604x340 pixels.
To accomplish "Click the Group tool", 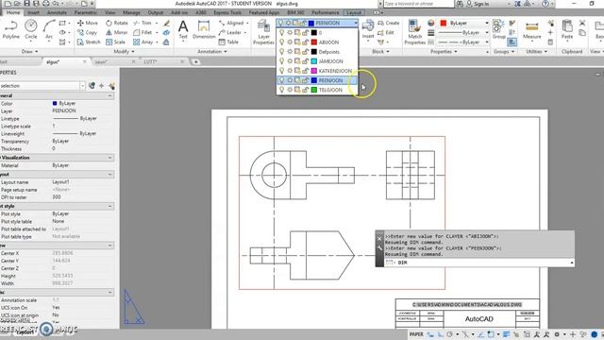I will pyautogui.click(x=498, y=29).
